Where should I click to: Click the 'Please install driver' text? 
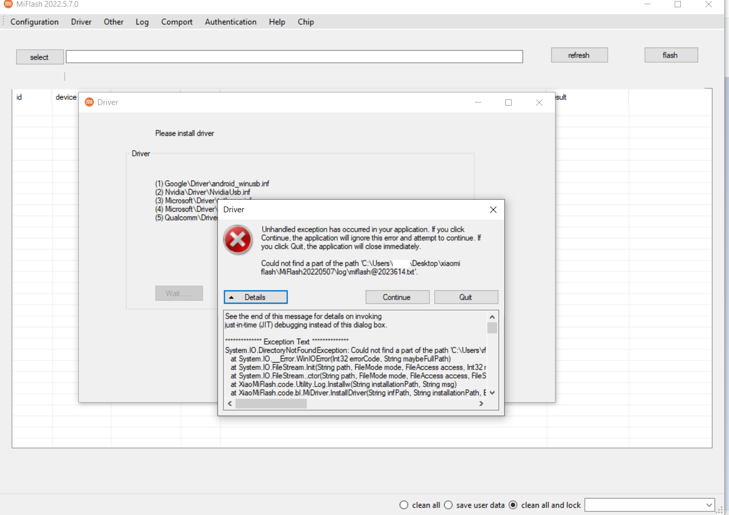(184, 133)
